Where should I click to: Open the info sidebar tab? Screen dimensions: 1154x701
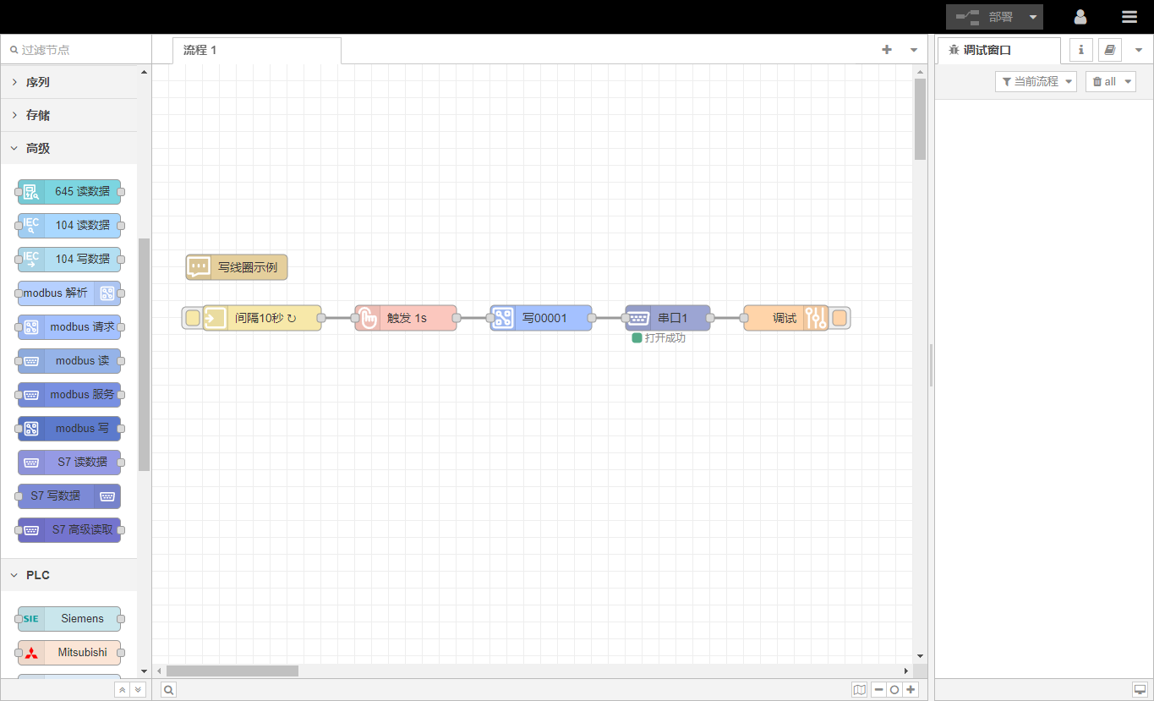[x=1080, y=50]
